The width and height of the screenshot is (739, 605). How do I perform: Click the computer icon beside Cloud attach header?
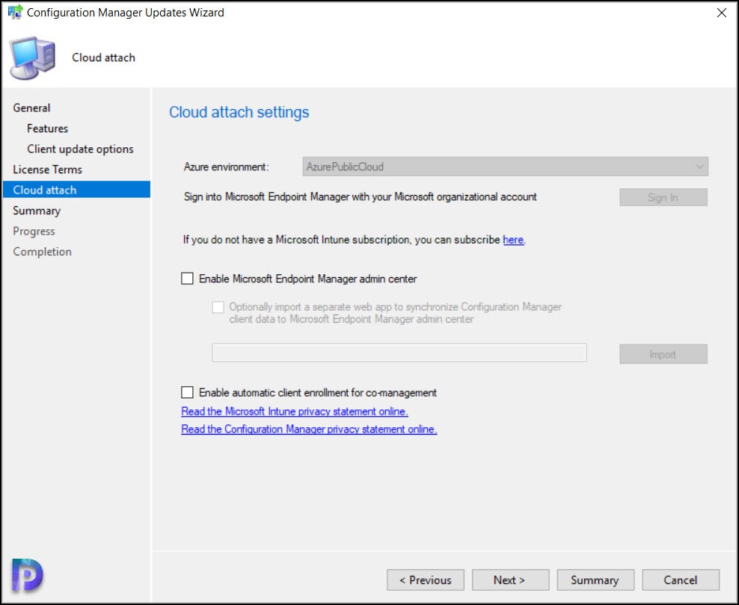click(x=32, y=58)
